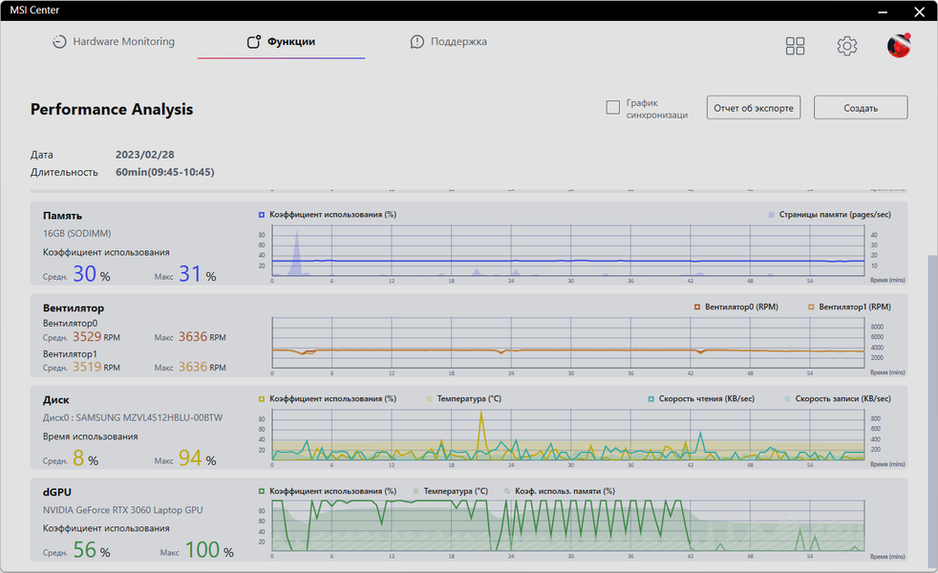Image resolution: width=938 pixels, height=573 pixels.
Task: Toggle disk Скорость чтения legend marker
Action: [650, 399]
